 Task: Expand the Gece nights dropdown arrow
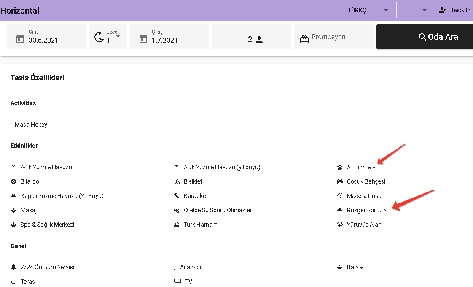point(118,37)
